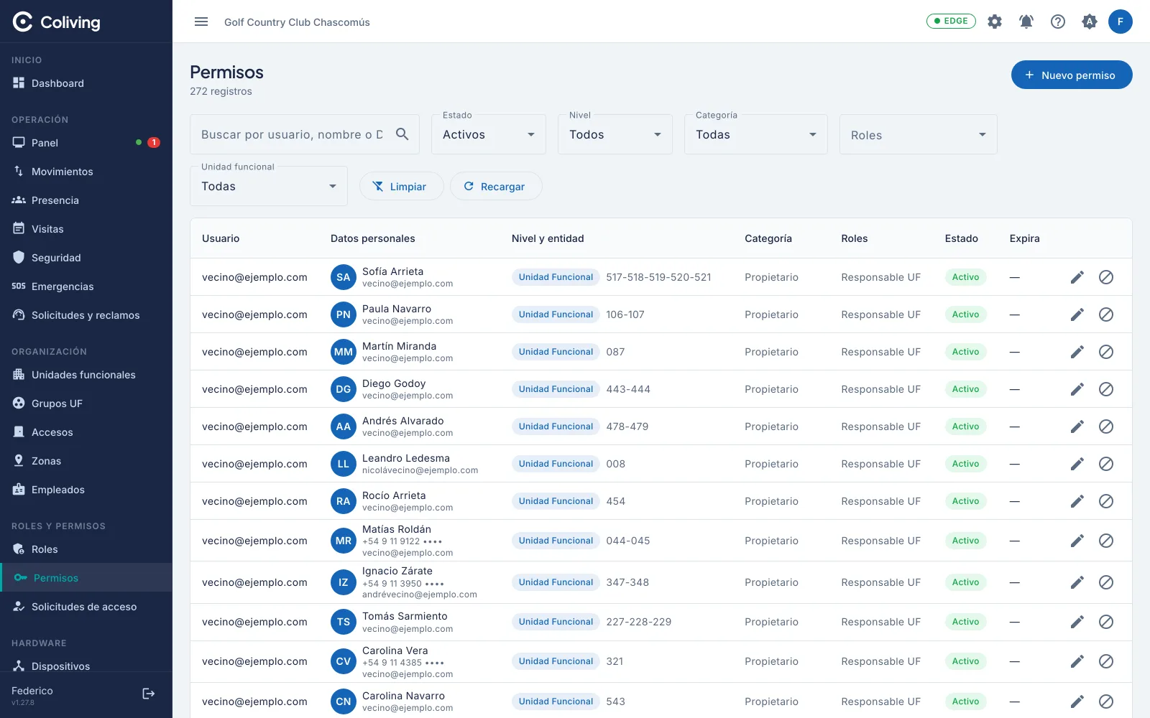This screenshot has height=718, width=1150.
Task: Expand the Roles filter dropdown
Action: point(919,134)
